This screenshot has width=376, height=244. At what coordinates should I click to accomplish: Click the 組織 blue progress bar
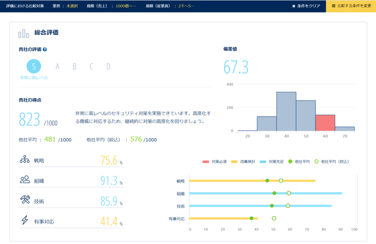click(265, 193)
